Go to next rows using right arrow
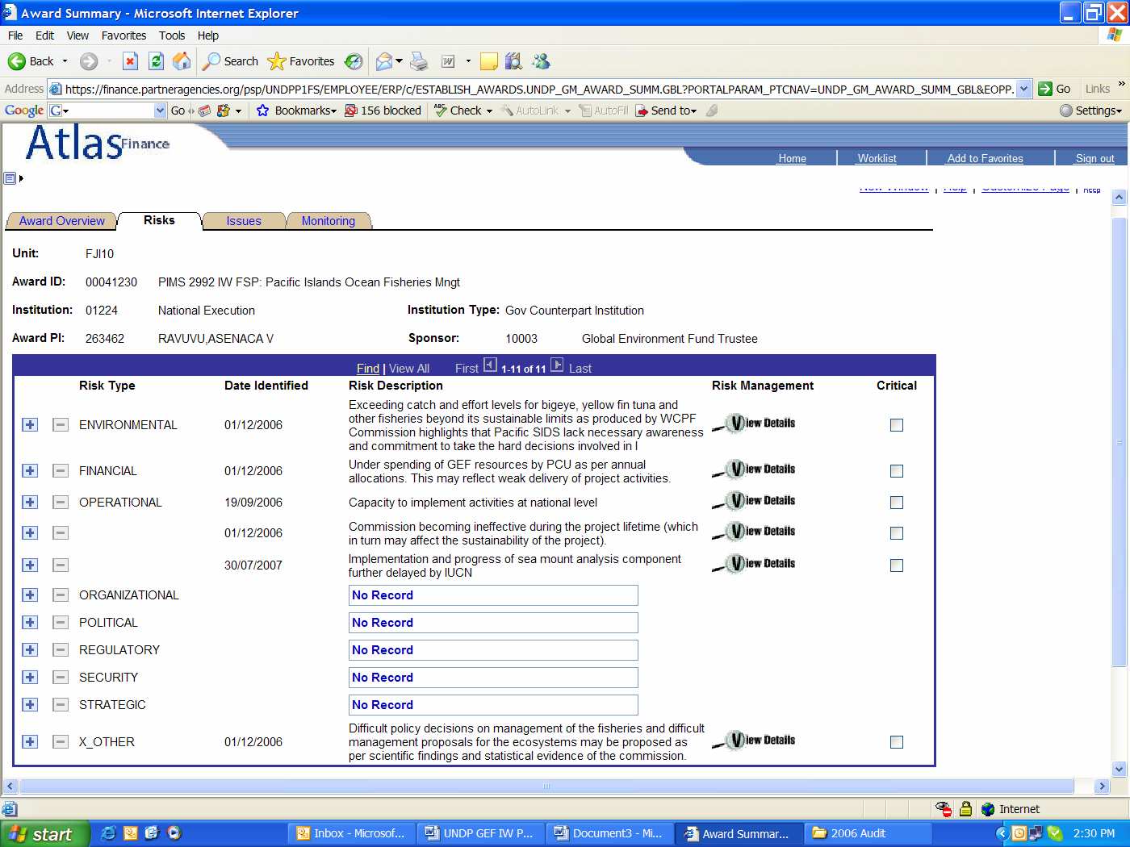Viewport: 1130px width, 847px height. [557, 365]
